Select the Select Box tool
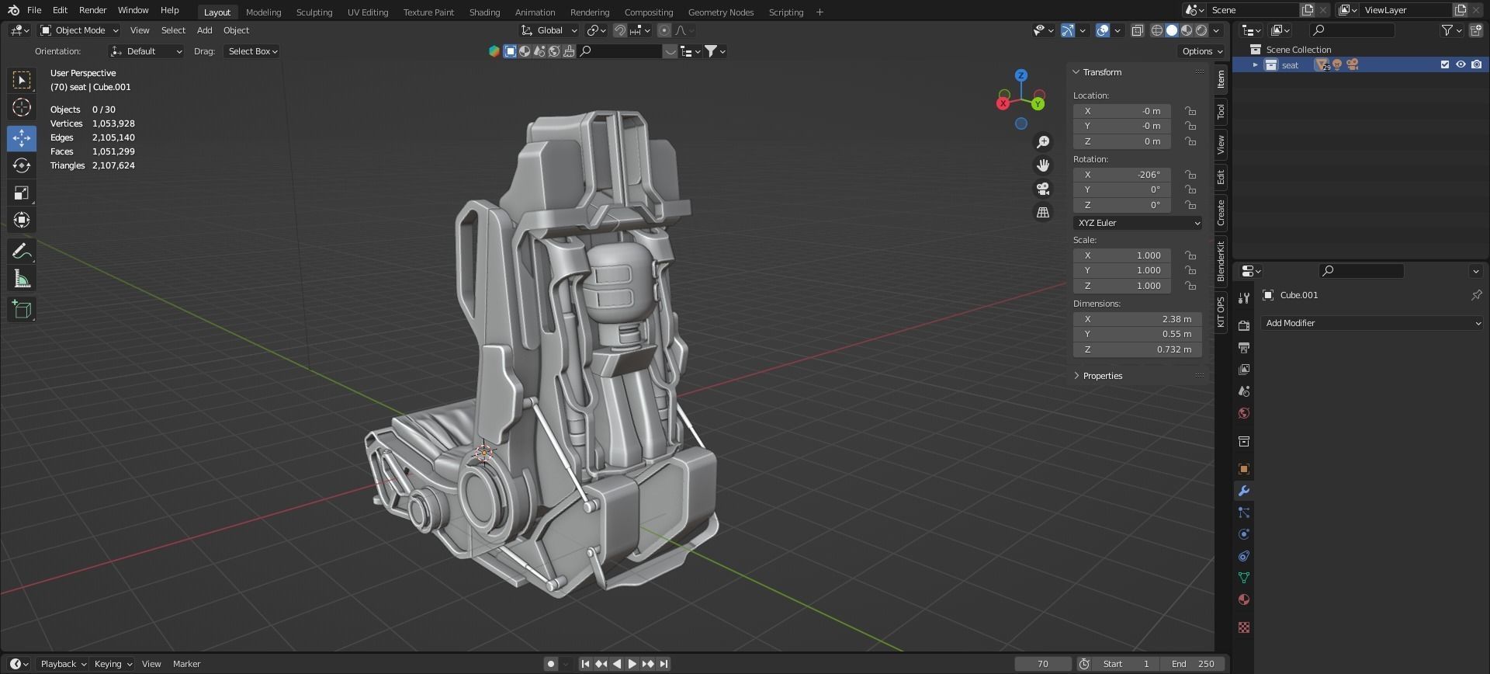Image resolution: width=1490 pixels, height=674 pixels. point(22,80)
